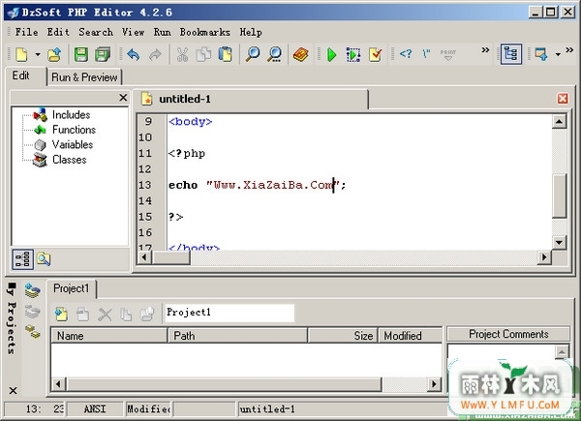The width and height of the screenshot is (581, 421).
Task: Run the script with the green play icon
Action: (331, 54)
